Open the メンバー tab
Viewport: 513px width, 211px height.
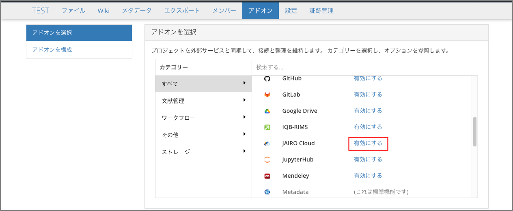[224, 11]
